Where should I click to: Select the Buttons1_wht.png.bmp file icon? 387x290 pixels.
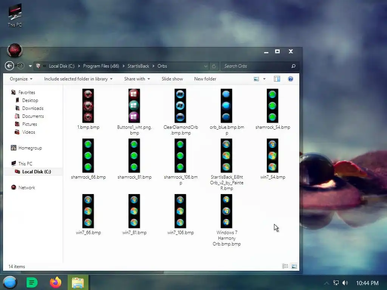pyautogui.click(x=134, y=106)
